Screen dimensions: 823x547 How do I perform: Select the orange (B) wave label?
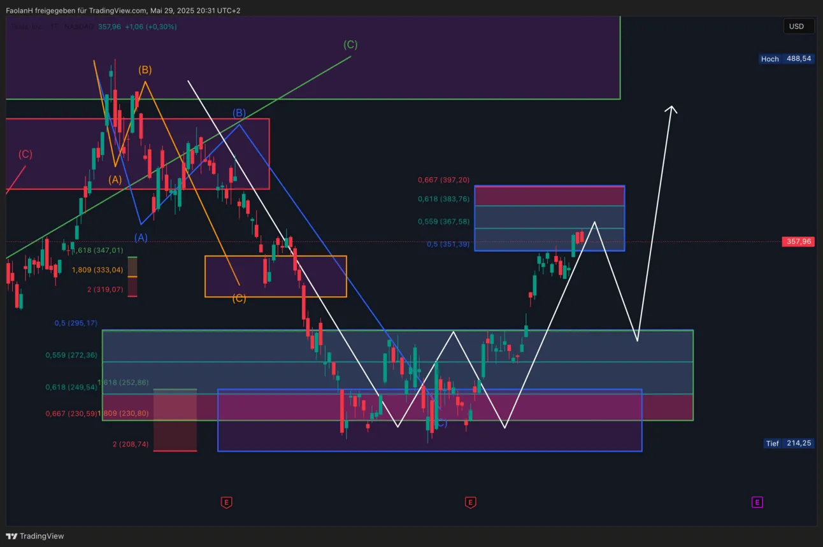(145, 70)
